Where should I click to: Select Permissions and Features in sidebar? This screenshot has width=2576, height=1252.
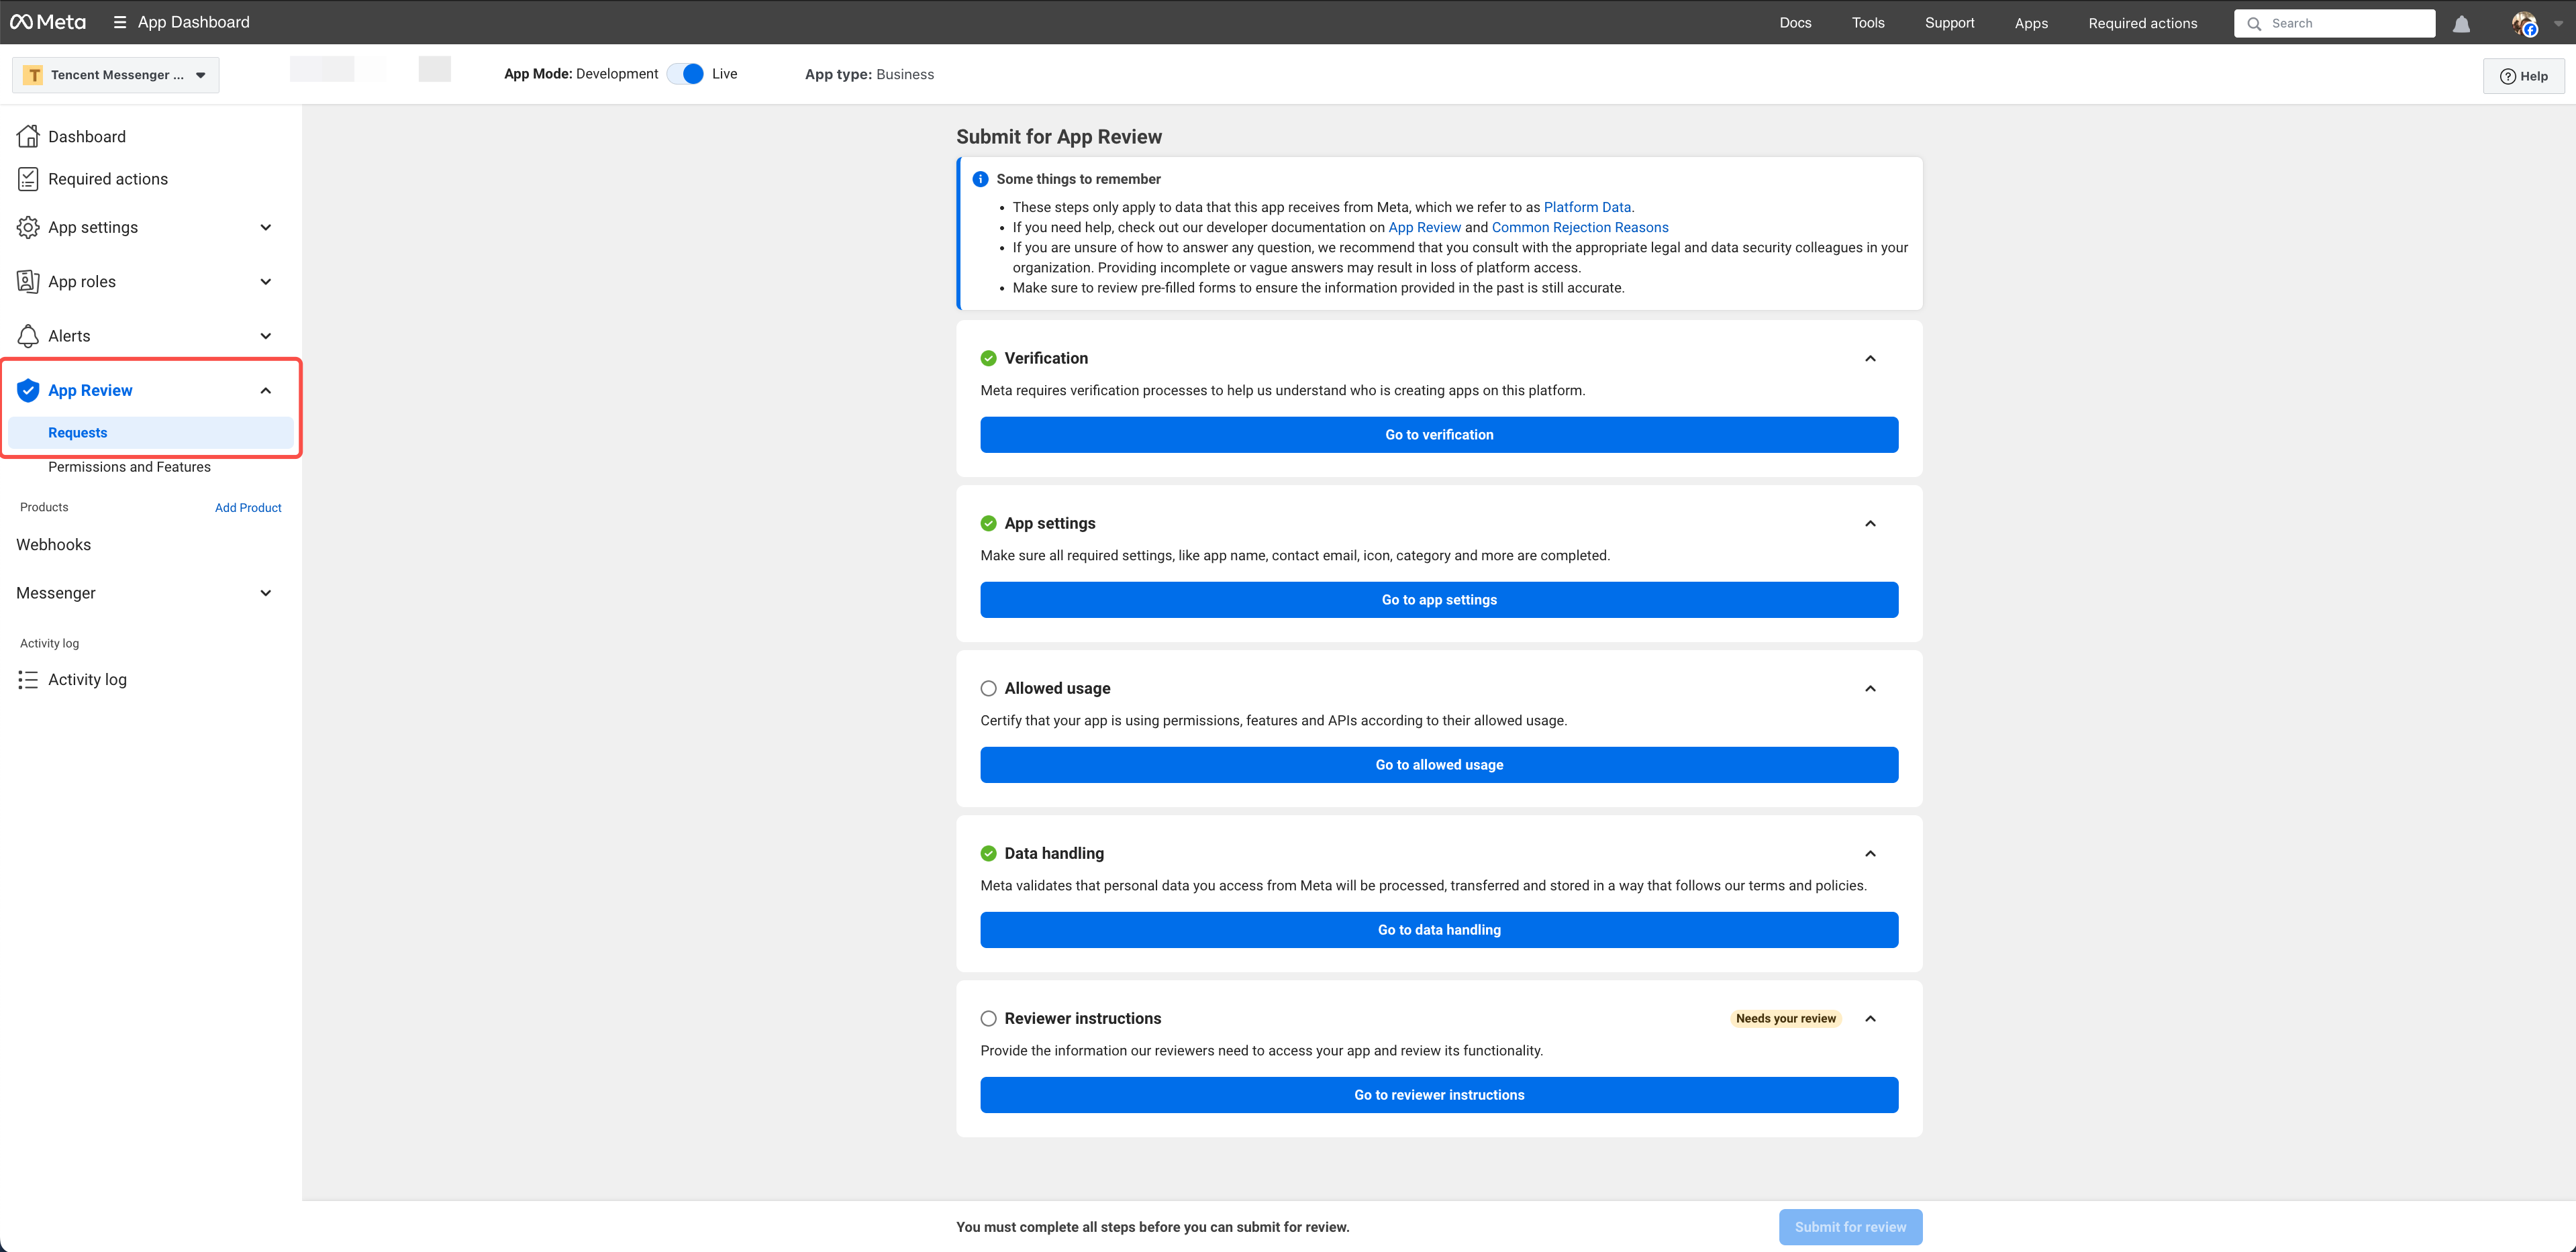(x=129, y=467)
